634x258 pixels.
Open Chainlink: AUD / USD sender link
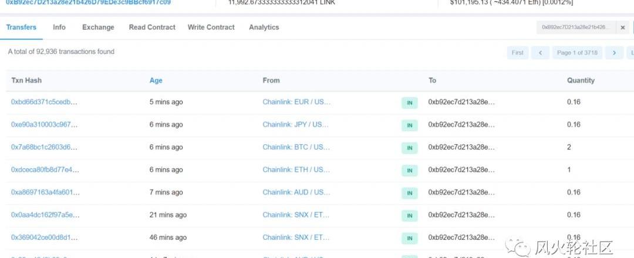(x=296, y=192)
